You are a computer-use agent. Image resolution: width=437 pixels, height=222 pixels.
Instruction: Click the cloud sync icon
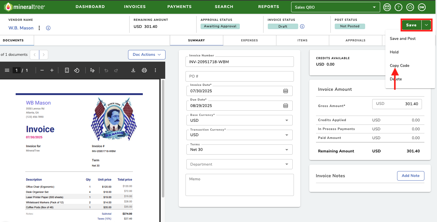[410, 7]
